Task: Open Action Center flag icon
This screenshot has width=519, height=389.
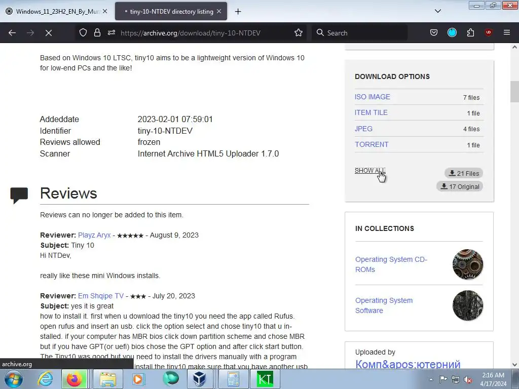Action: pyautogui.click(x=443, y=379)
